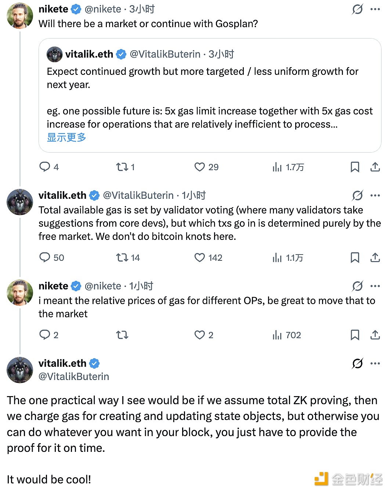387x490 pixels.
Task: Open more options on vitalik's final tweet
Action: [375, 363]
